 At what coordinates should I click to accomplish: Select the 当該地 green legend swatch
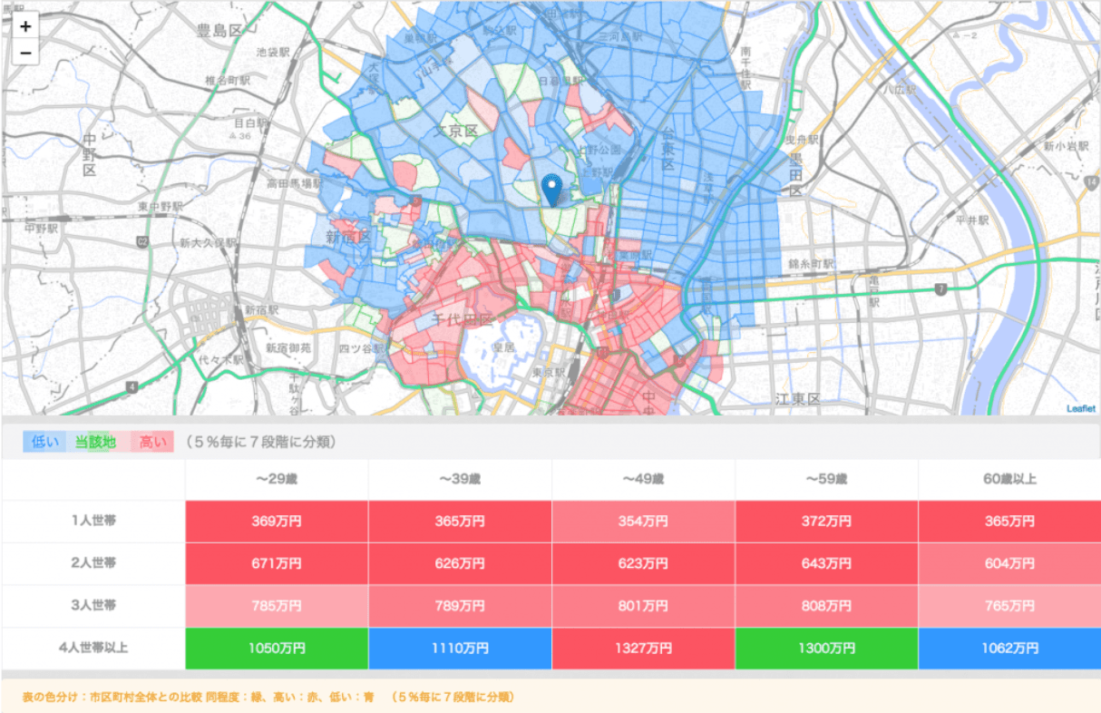click(x=94, y=443)
